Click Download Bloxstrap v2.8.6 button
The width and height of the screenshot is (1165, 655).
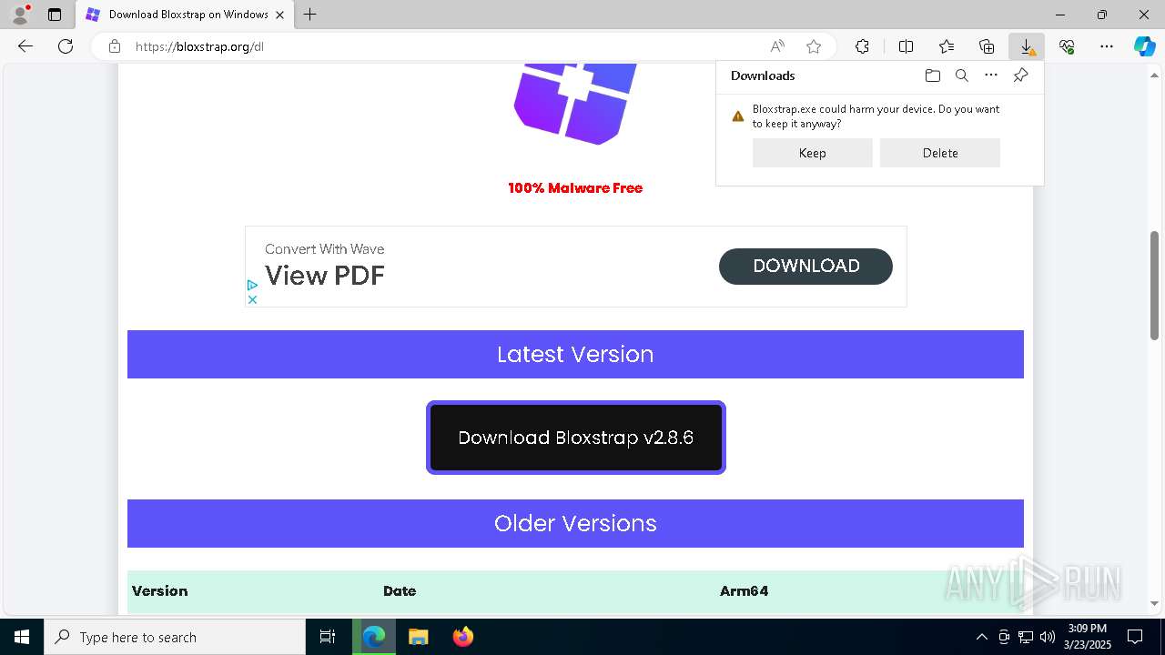576,438
